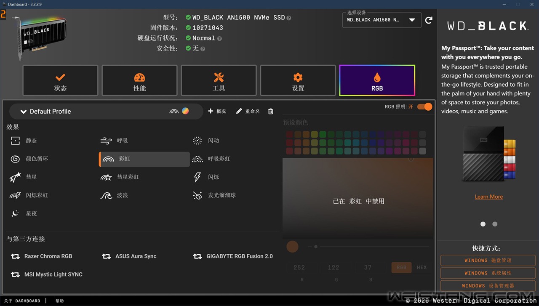The height and width of the screenshot is (306, 539).
Task: Show the first promo slide dot
Action: [x=483, y=224]
